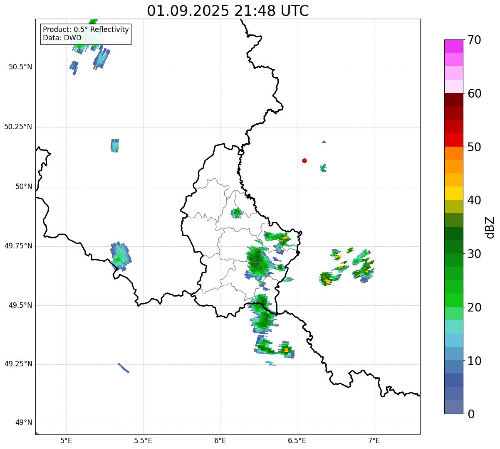This screenshot has width=500, height=449.
Task: Pick the darkest maroon colorbar segment below 60
Action: 456,100
